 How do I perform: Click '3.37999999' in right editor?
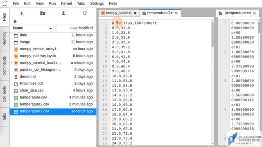242,66
